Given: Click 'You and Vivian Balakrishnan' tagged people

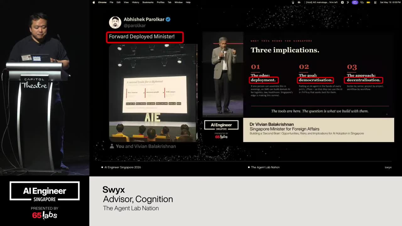Looking at the screenshot, I should [x=146, y=146].
